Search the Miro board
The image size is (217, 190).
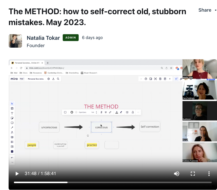58,79
